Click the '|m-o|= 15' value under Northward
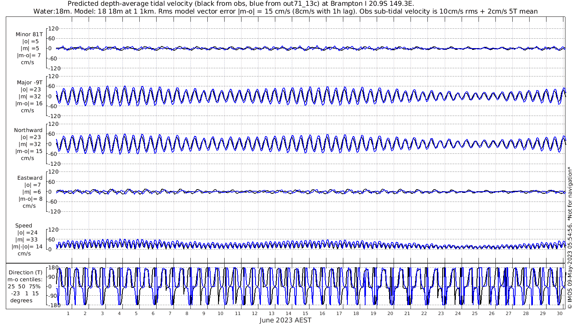 [29, 151]
